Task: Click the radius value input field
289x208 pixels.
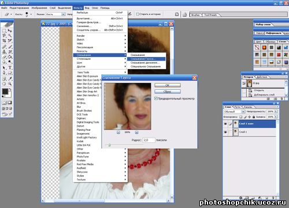Action: 149,140
